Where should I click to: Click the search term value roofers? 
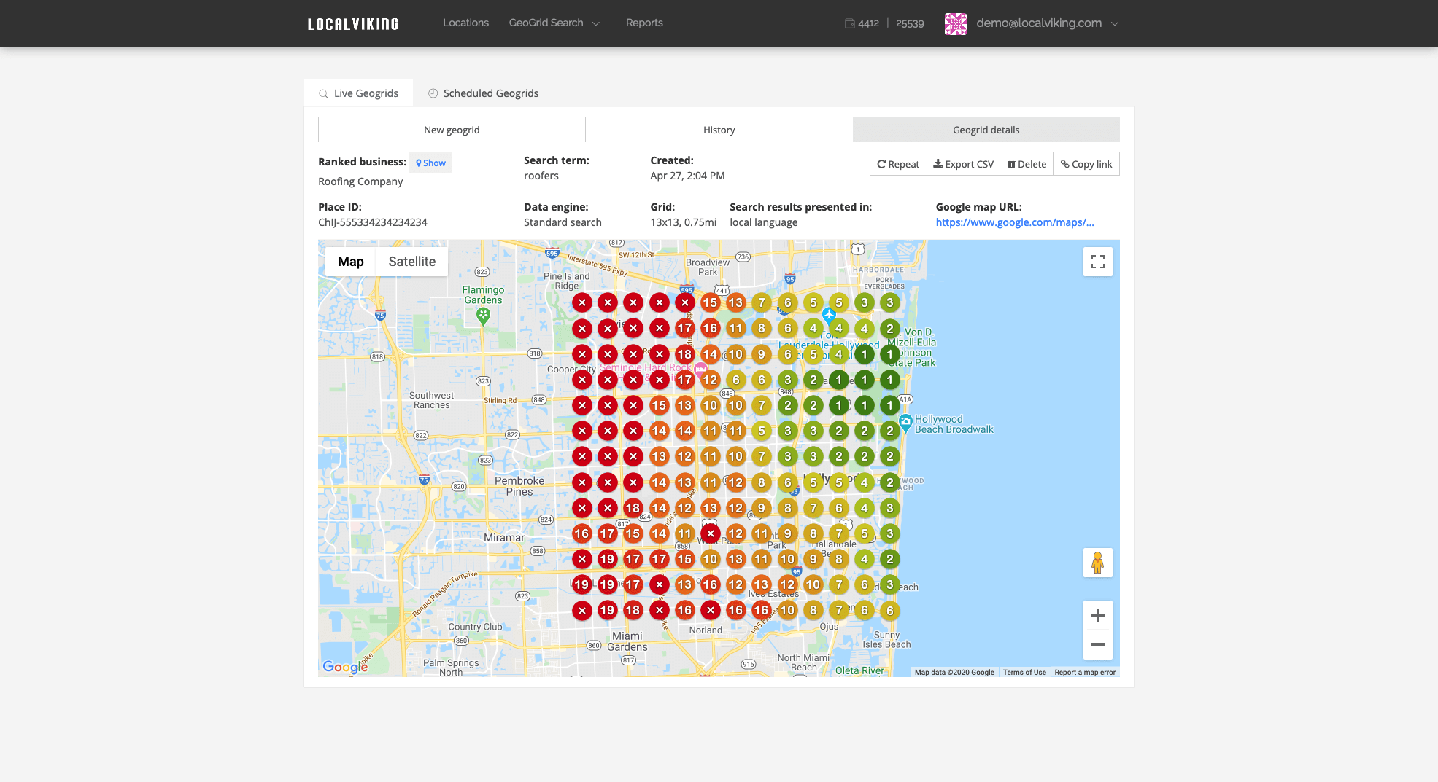tap(541, 176)
